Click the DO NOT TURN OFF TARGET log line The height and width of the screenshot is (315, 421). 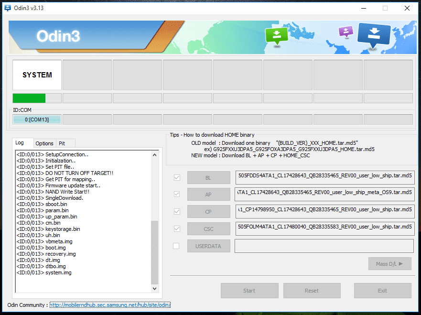[65, 173]
